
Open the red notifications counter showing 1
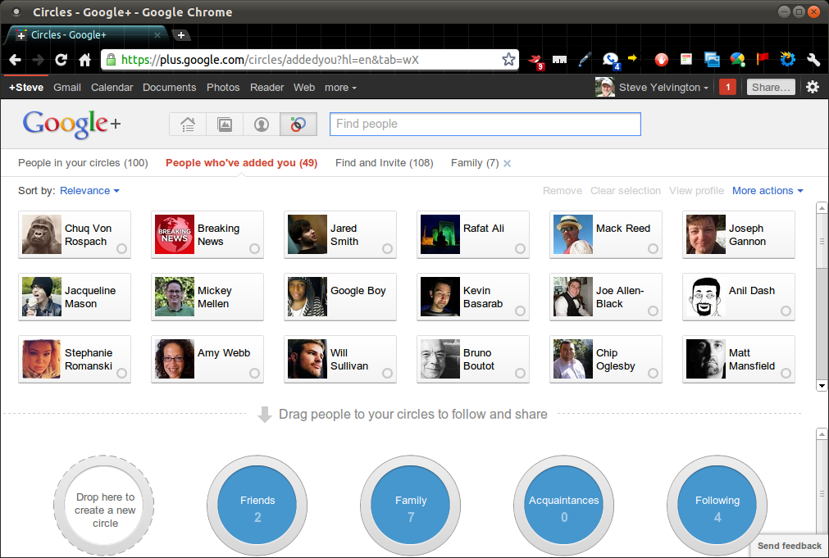click(x=727, y=87)
